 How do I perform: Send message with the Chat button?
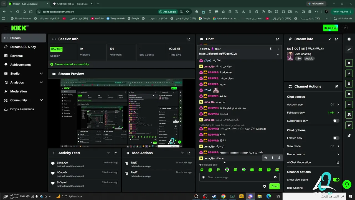274,186
